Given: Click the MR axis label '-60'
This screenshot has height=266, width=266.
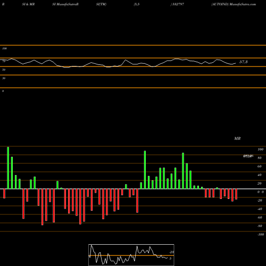Looking at the screenshot, I should [260, 218].
